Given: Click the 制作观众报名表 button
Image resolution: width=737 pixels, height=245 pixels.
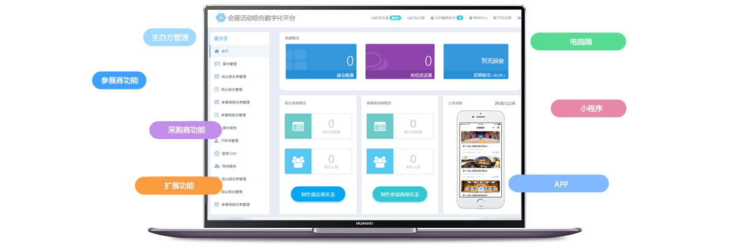Looking at the screenshot, I should point(318,194).
